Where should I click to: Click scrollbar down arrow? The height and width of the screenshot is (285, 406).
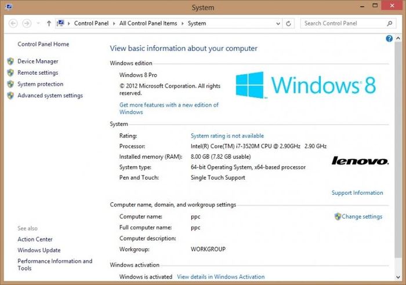398,277
